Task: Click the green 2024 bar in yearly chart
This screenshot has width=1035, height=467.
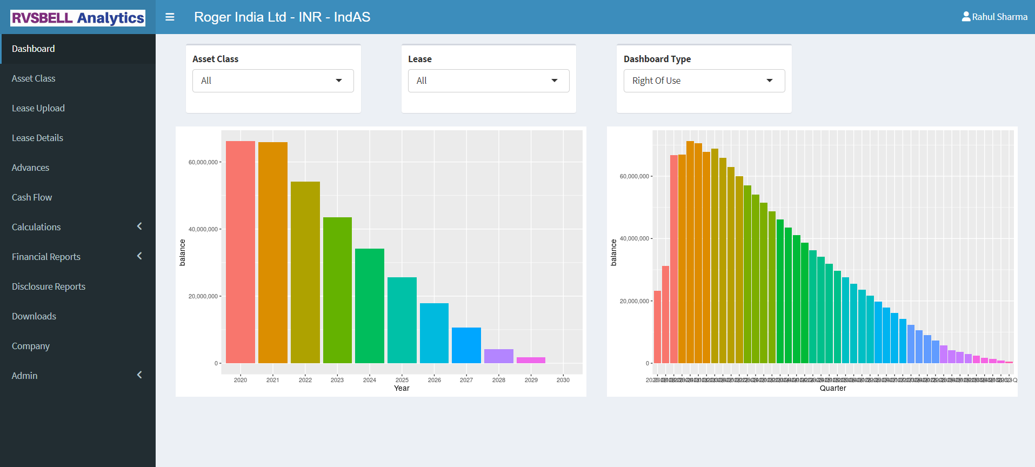Action: pos(370,305)
